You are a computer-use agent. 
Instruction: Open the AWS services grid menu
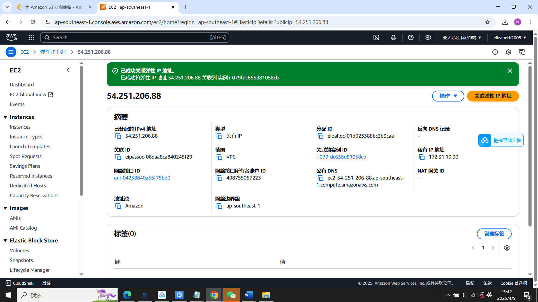click(x=31, y=37)
